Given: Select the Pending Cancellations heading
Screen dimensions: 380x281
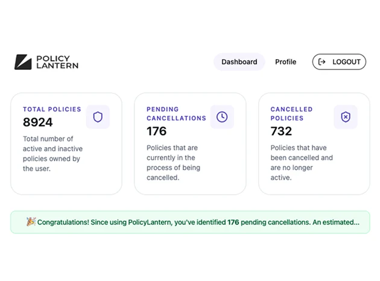Looking at the screenshot, I should (176, 113).
